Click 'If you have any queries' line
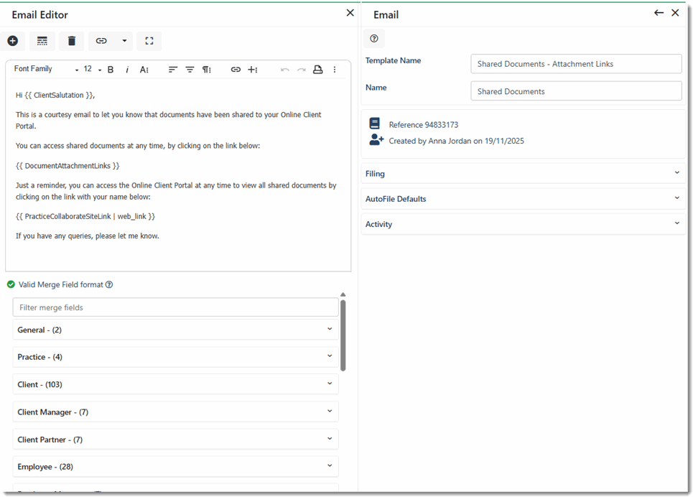This screenshot has height=497, width=693. pyautogui.click(x=88, y=236)
